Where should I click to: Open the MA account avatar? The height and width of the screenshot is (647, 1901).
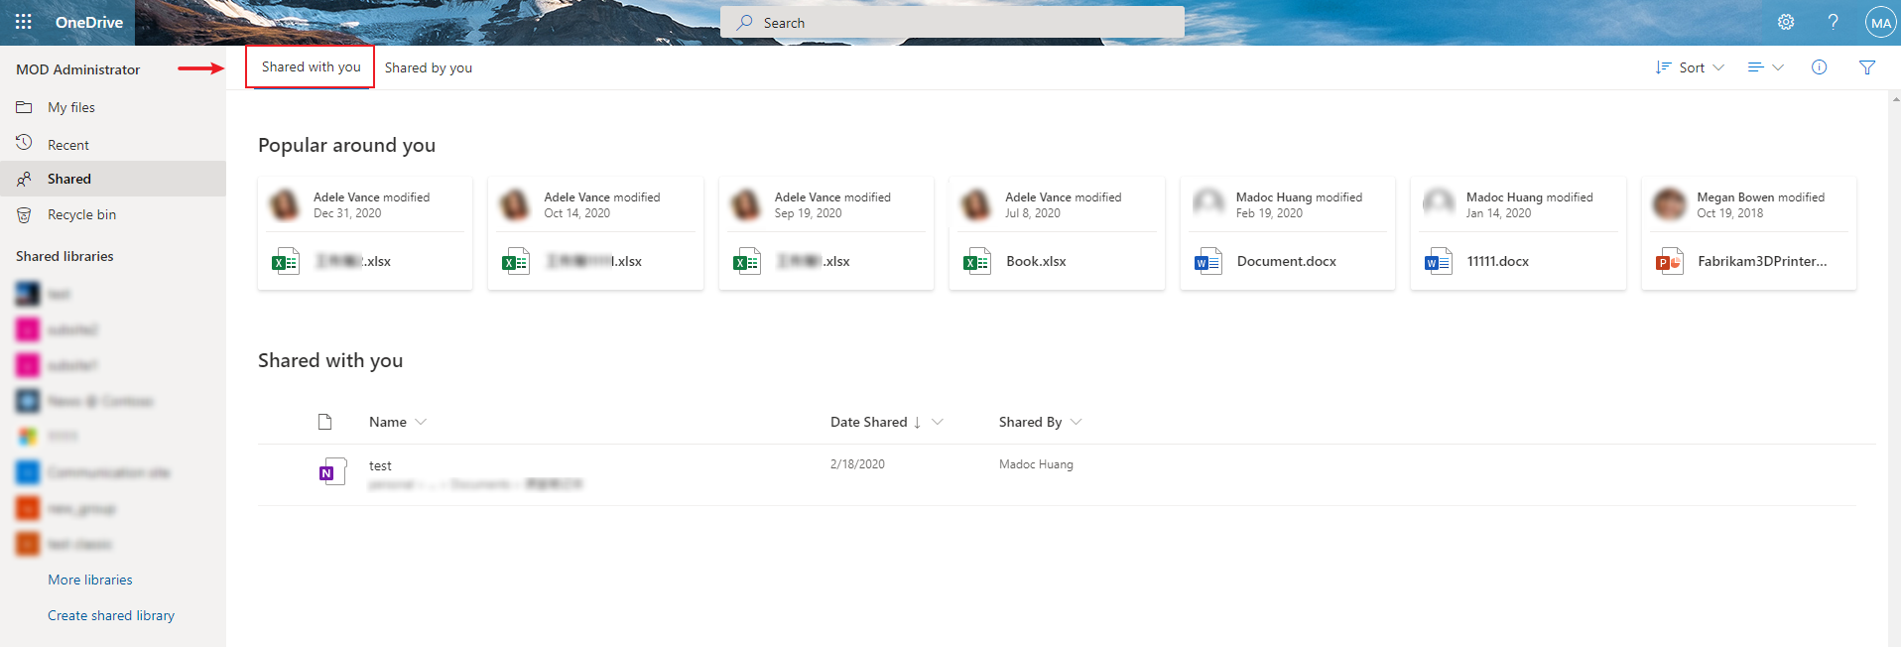1880,22
